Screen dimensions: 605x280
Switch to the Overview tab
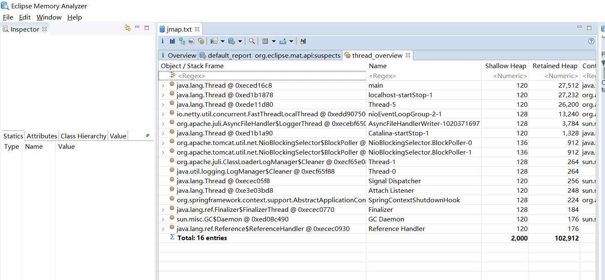click(178, 55)
